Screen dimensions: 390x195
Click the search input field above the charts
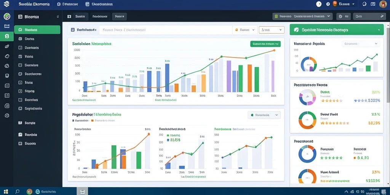tap(165, 30)
